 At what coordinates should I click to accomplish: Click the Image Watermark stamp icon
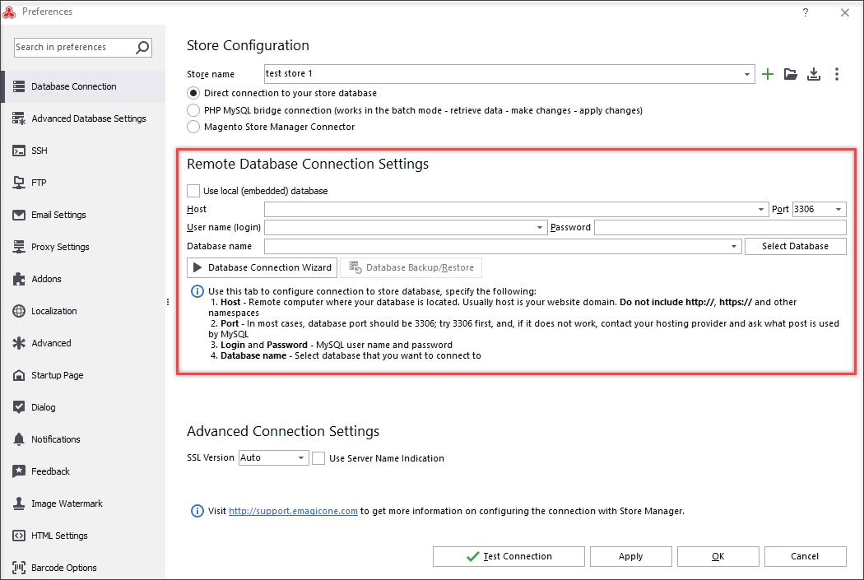19,503
